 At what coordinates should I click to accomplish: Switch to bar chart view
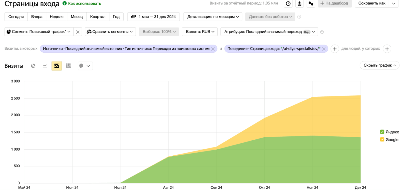(68, 66)
